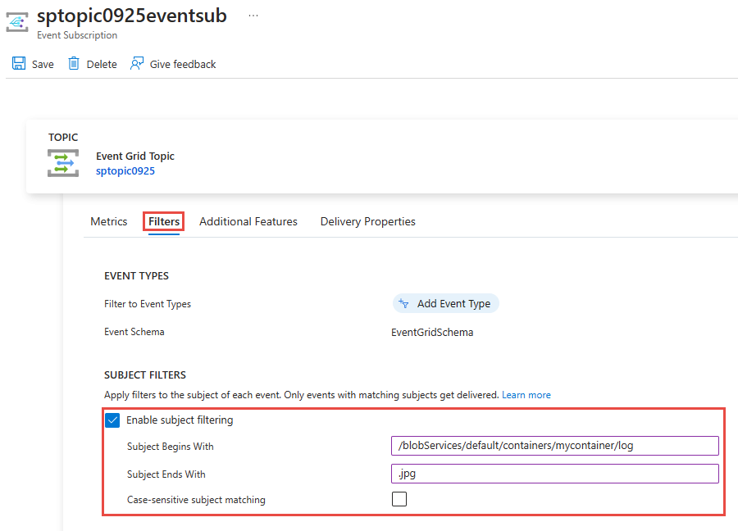Image resolution: width=738 pixels, height=531 pixels.
Task: Open the Additional Features tab
Action: (x=248, y=221)
